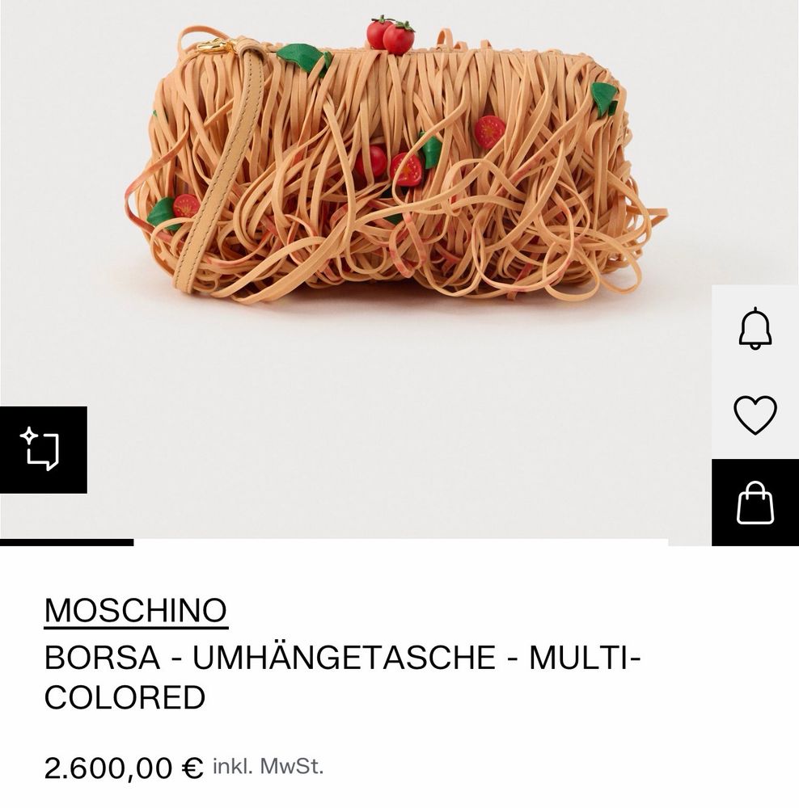
Task: Tap the black shopping bag icon
Action: [x=755, y=503]
